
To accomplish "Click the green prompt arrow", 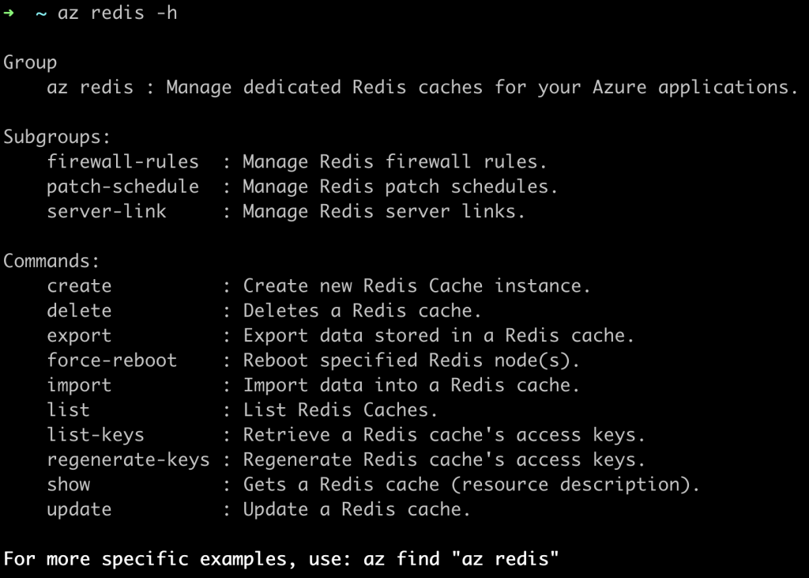I will [x=9, y=13].
